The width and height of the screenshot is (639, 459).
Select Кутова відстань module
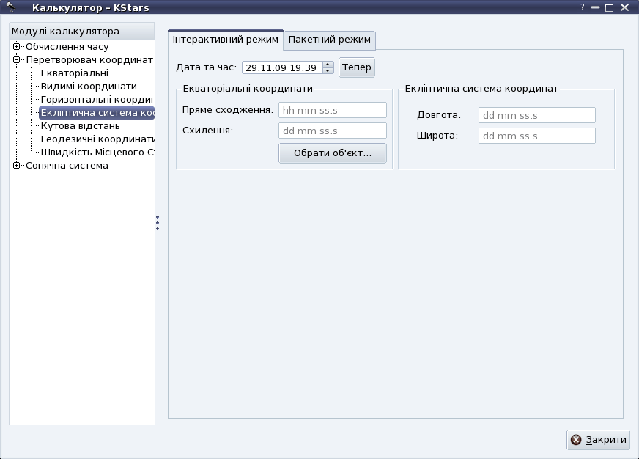pos(80,126)
